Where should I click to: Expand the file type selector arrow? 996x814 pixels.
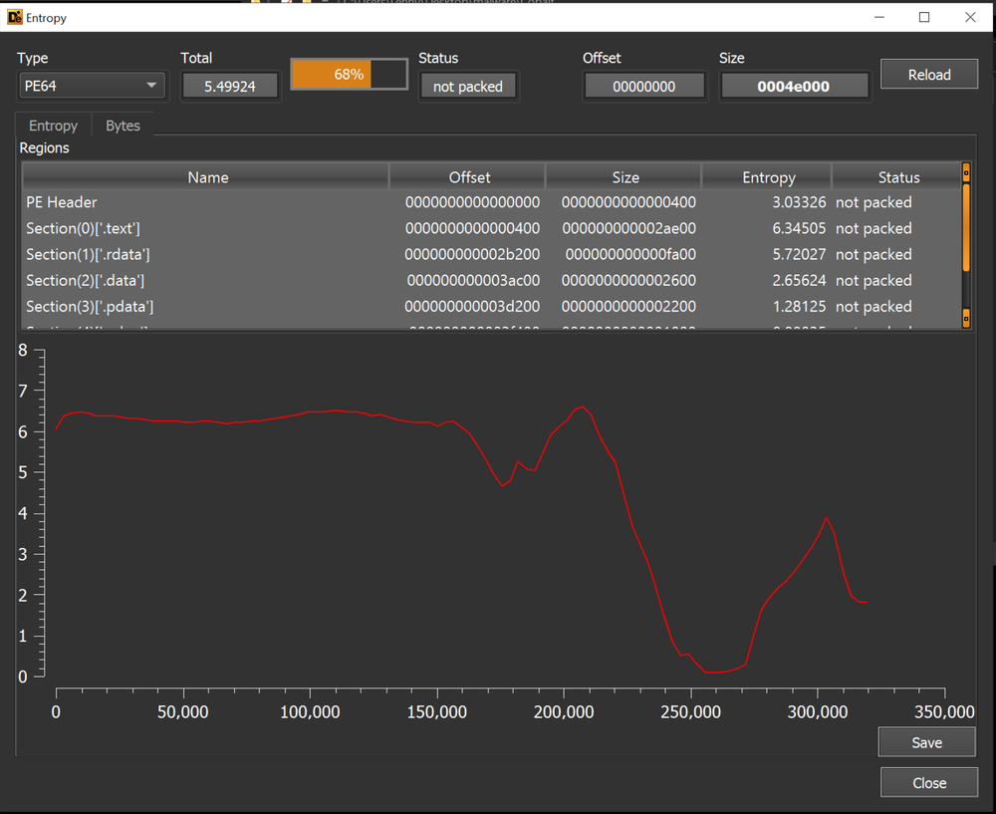(151, 86)
